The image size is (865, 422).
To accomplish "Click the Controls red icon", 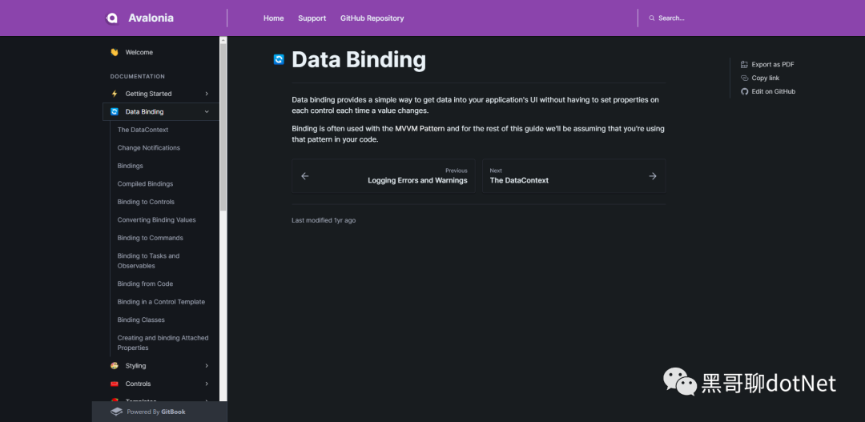I will (115, 384).
